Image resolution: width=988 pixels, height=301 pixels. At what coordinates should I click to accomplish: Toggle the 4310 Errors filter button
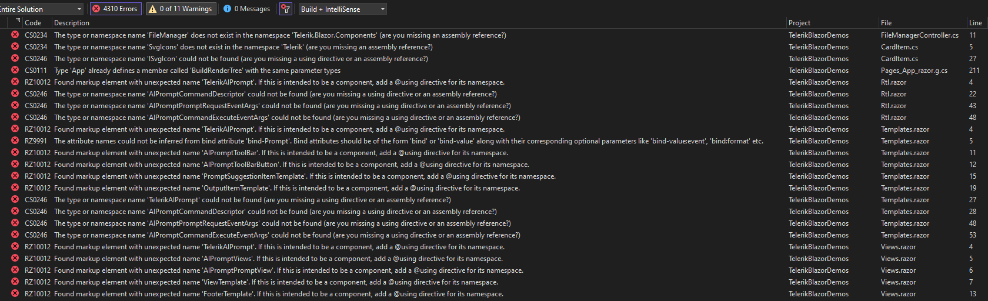tap(115, 9)
